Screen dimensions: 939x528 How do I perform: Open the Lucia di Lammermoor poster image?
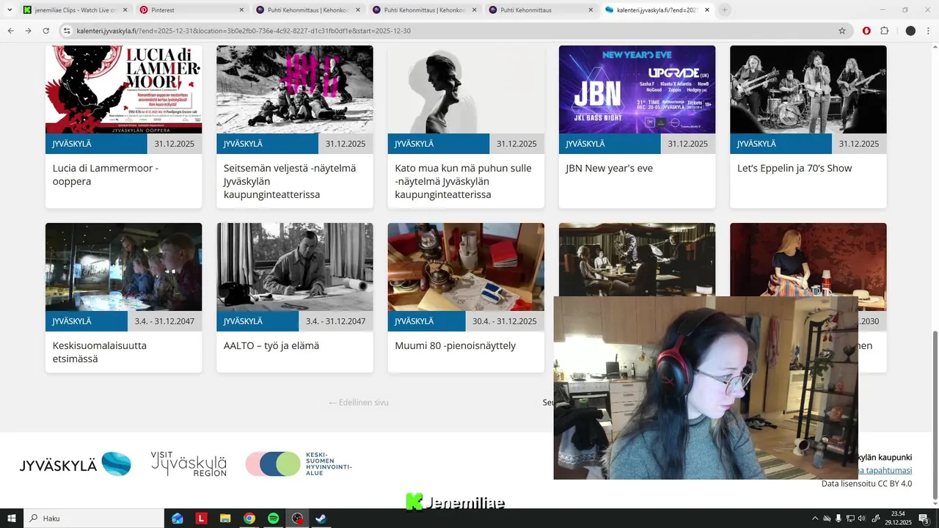pos(123,89)
